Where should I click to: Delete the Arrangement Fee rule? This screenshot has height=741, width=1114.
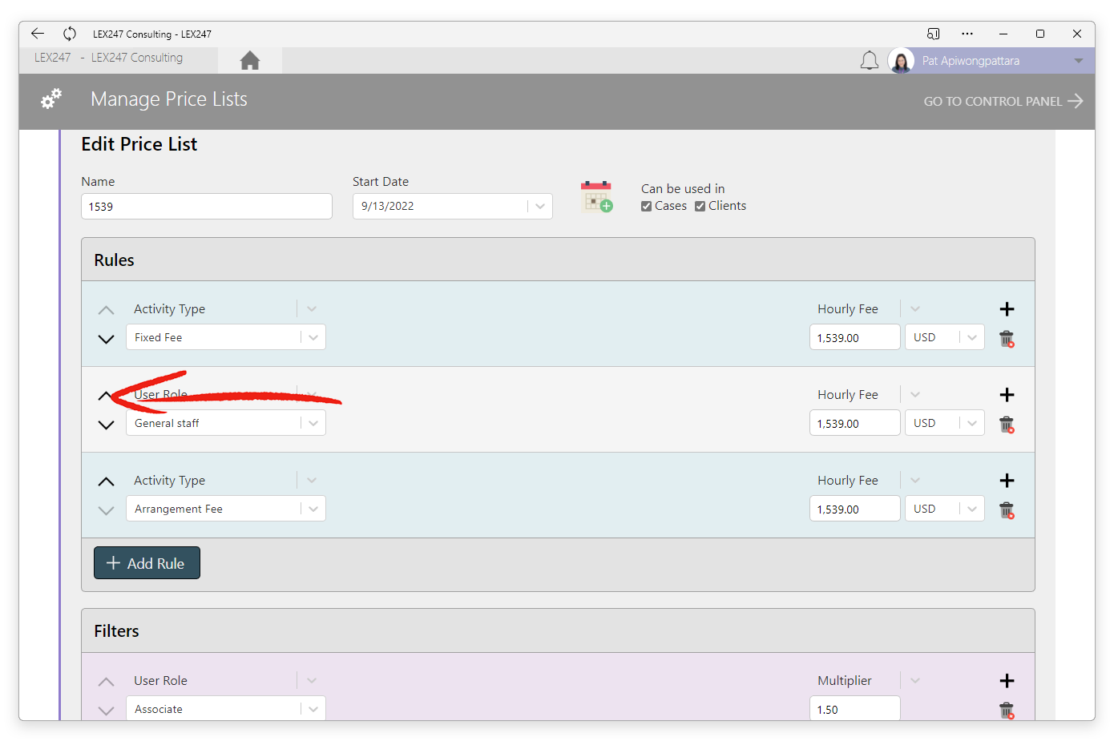point(1007,510)
